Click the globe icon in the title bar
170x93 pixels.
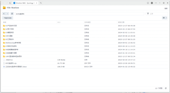[x=152, y=3]
